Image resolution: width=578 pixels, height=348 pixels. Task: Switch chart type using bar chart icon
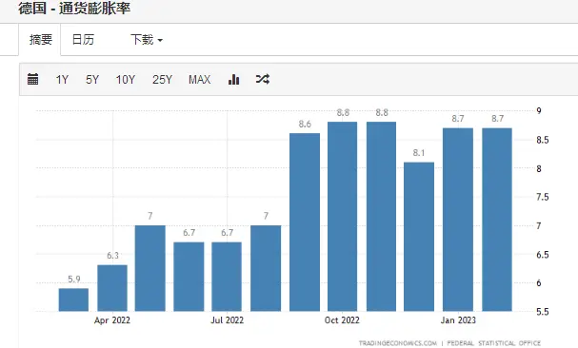point(233,79)
